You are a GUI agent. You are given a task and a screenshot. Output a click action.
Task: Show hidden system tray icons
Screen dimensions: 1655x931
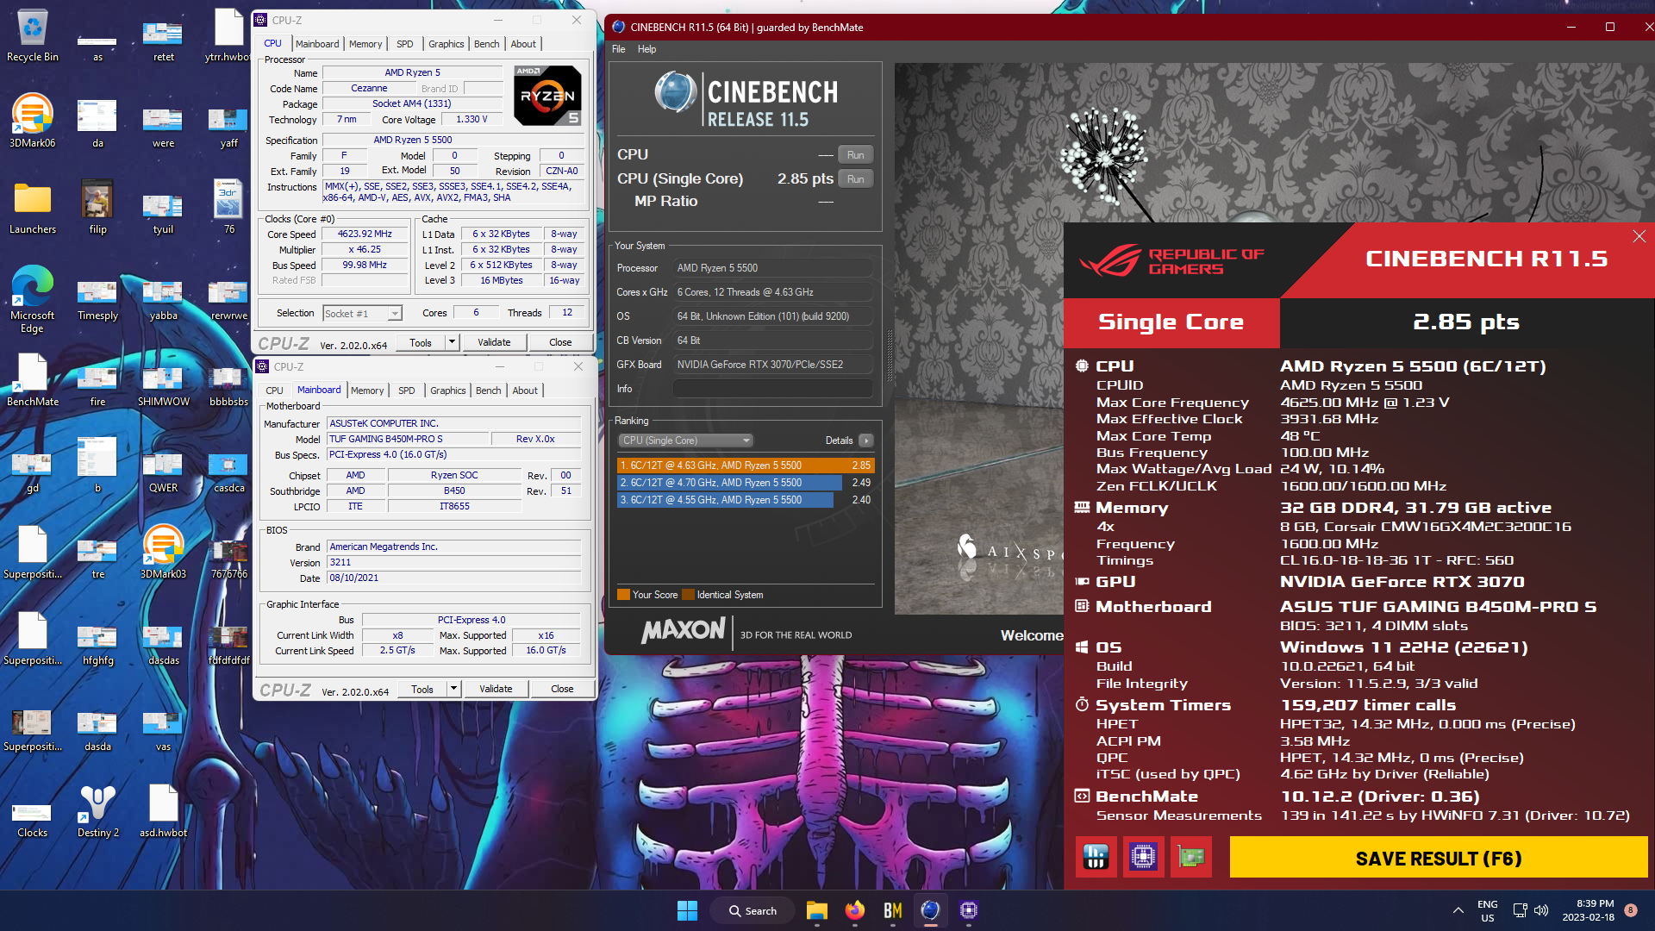click(1458, 910)
